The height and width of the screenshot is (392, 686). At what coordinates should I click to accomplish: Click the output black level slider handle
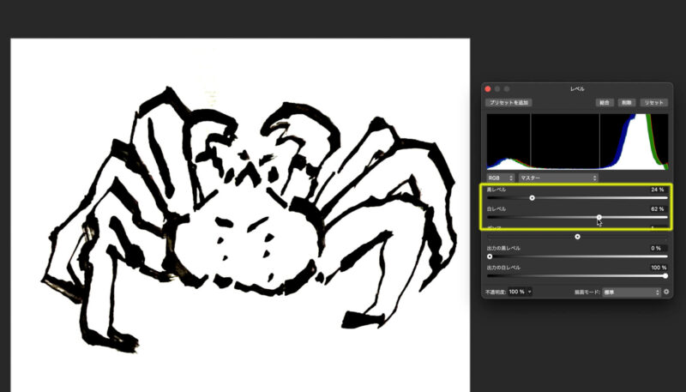pos(490,256)
